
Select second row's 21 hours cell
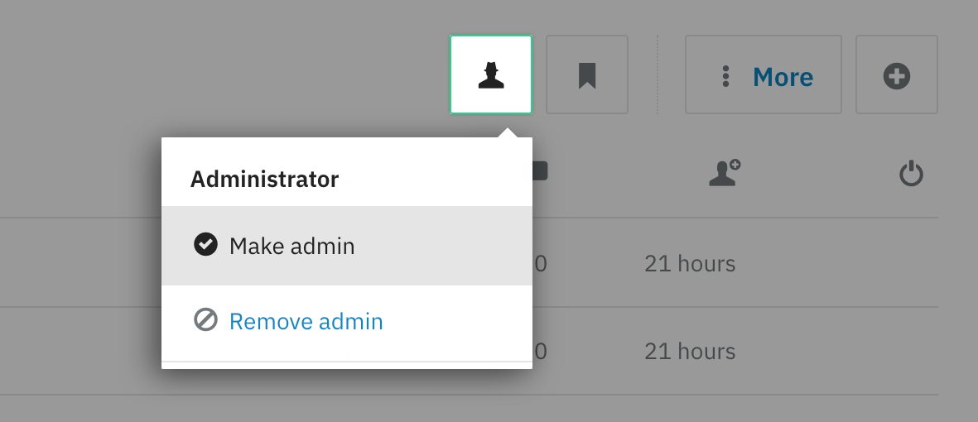point(690,352)
